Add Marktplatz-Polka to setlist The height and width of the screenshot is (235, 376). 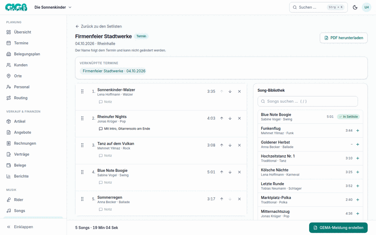358,200
